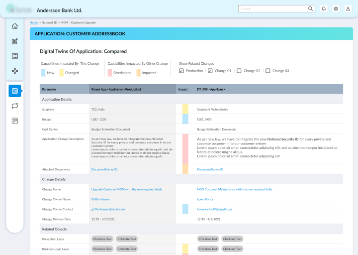Screen dimensions: 358x255
Task: Open notifications bell icon
Action: click(324, 9)
